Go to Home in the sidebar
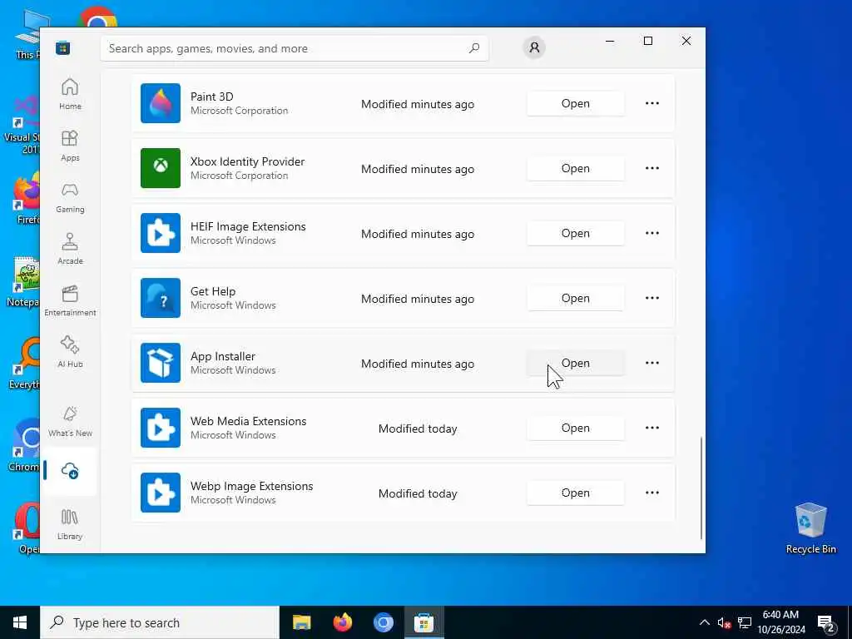The width and height of the screenshot is (852, 639). [70, 94]
